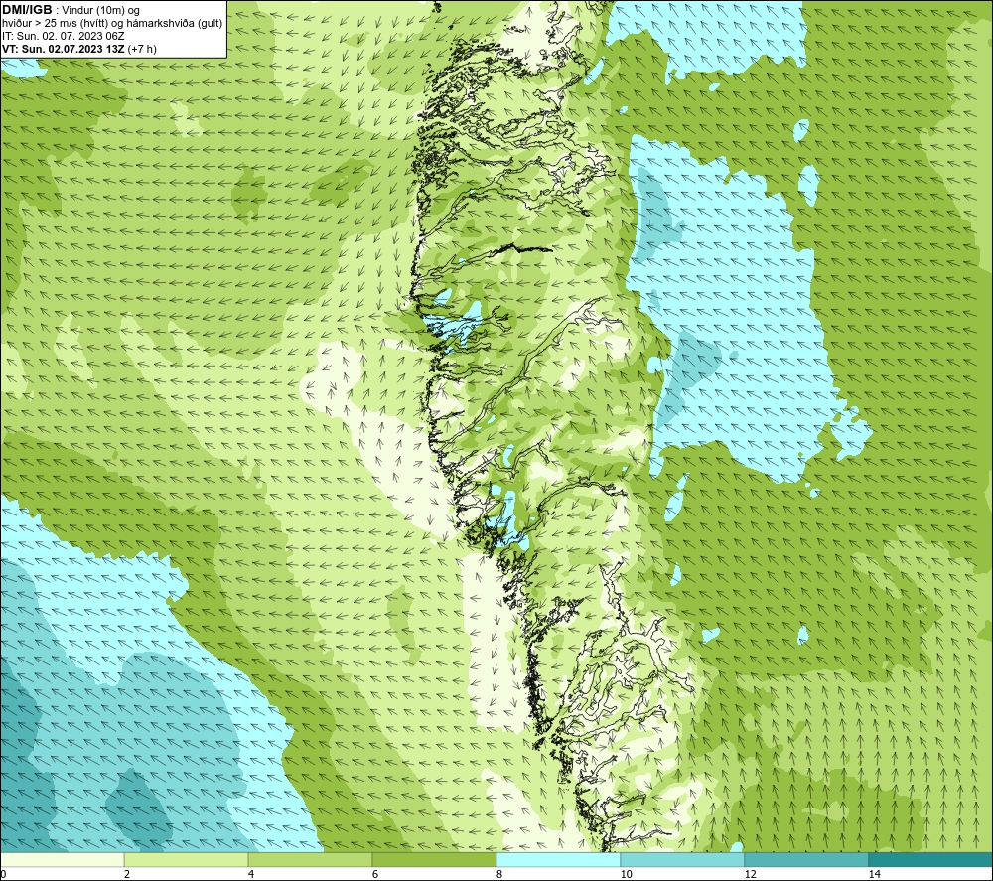993x881 pixels.
Task: Pick the 6–8 m/s dark green colour segment
Action: pyautogui.click(x=435, y=859)
